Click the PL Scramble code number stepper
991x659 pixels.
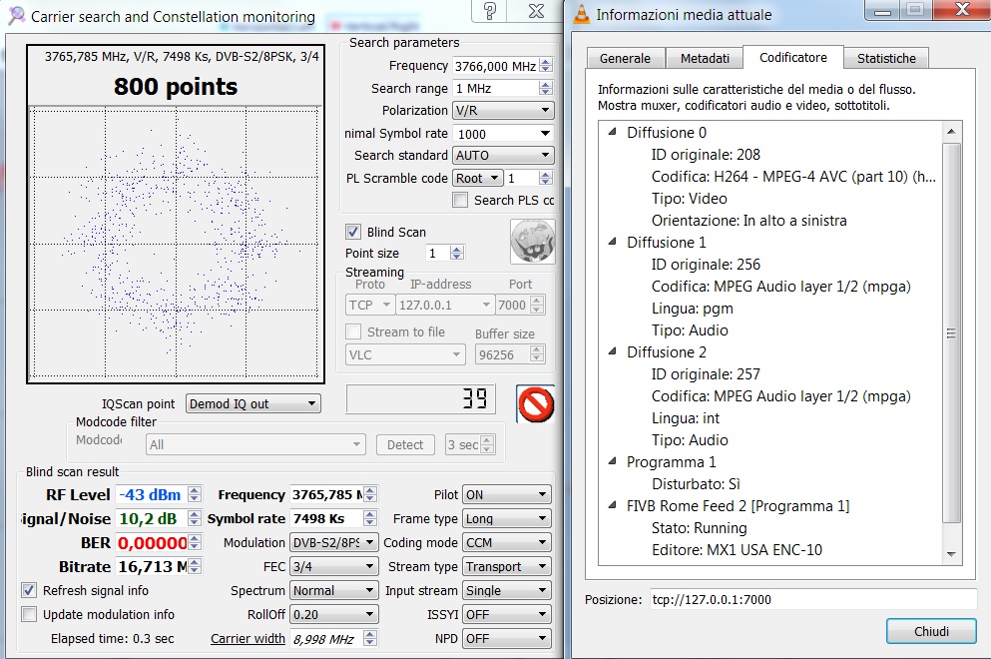(546, 179)
